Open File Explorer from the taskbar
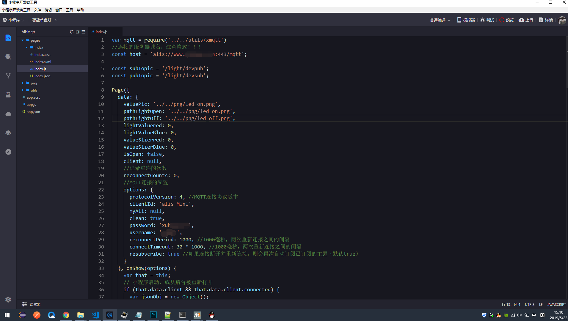The width and height of the screenshot is (568, 321). (81, 315)
